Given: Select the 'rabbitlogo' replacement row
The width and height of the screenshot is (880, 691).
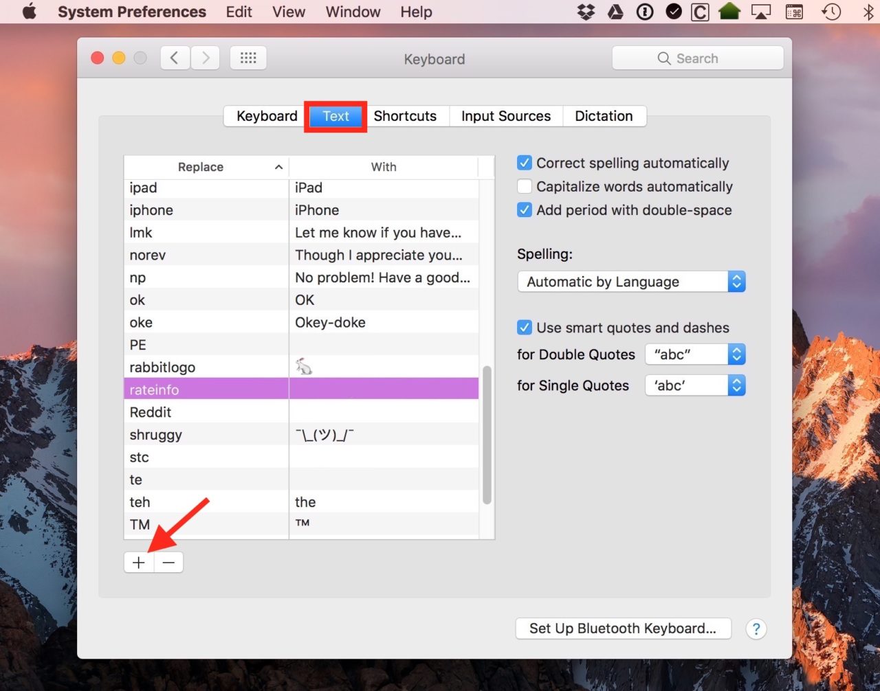Looking at the screenshot, I should click(x=301, y=367).
